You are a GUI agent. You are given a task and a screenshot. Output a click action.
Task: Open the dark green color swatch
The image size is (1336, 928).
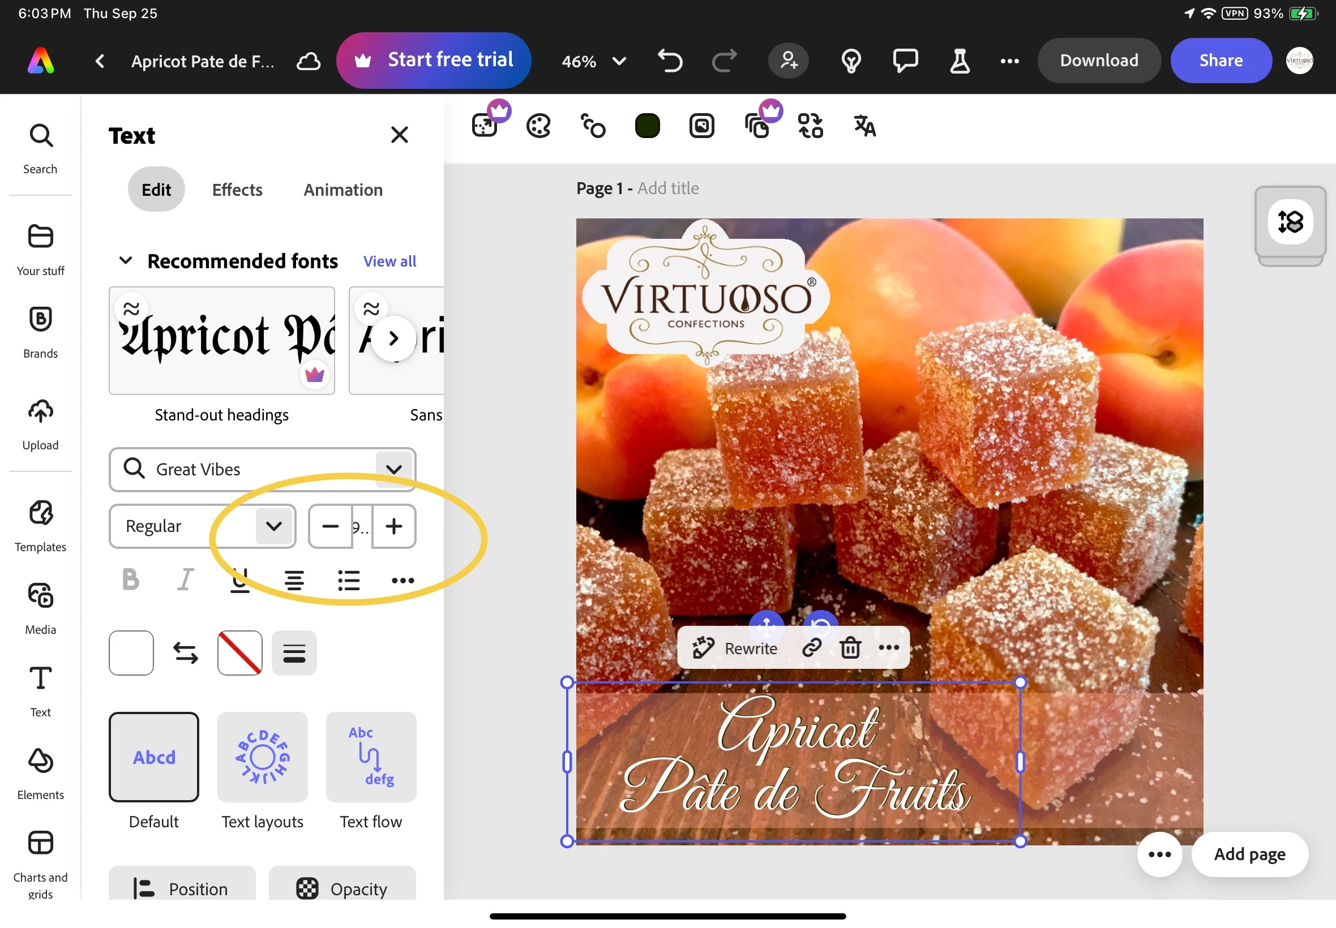pyautogui.click(x=648, y=126)
